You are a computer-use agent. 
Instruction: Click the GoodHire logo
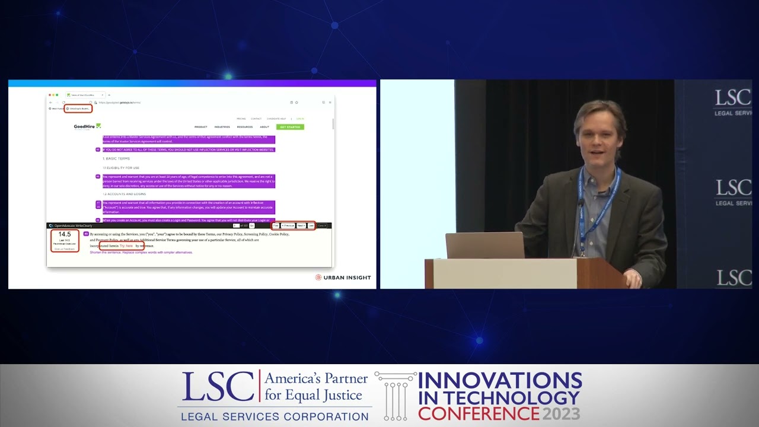coord(87,126)
